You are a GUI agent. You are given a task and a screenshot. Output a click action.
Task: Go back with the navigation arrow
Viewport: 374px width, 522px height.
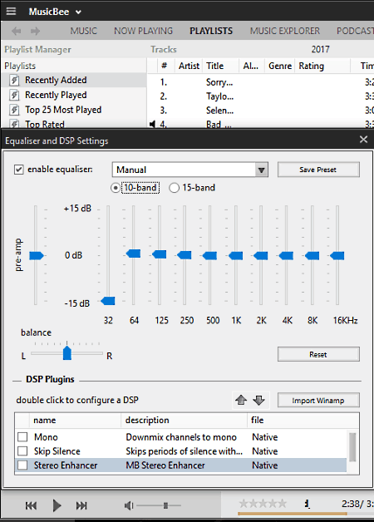16,32
